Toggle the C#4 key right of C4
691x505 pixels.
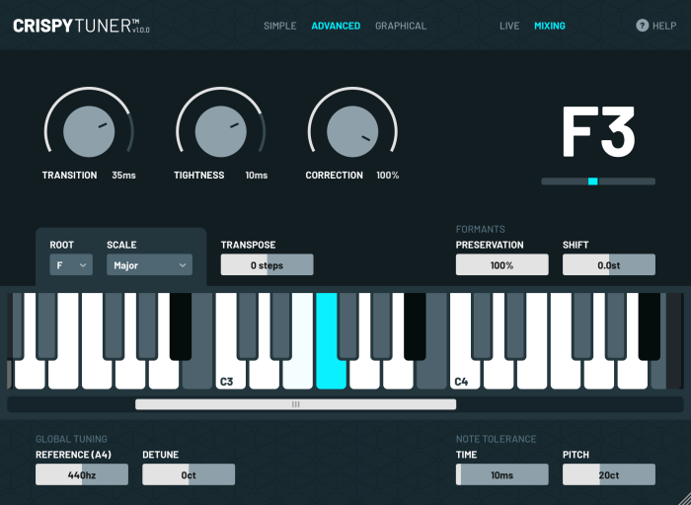click(x=482, y=325)
